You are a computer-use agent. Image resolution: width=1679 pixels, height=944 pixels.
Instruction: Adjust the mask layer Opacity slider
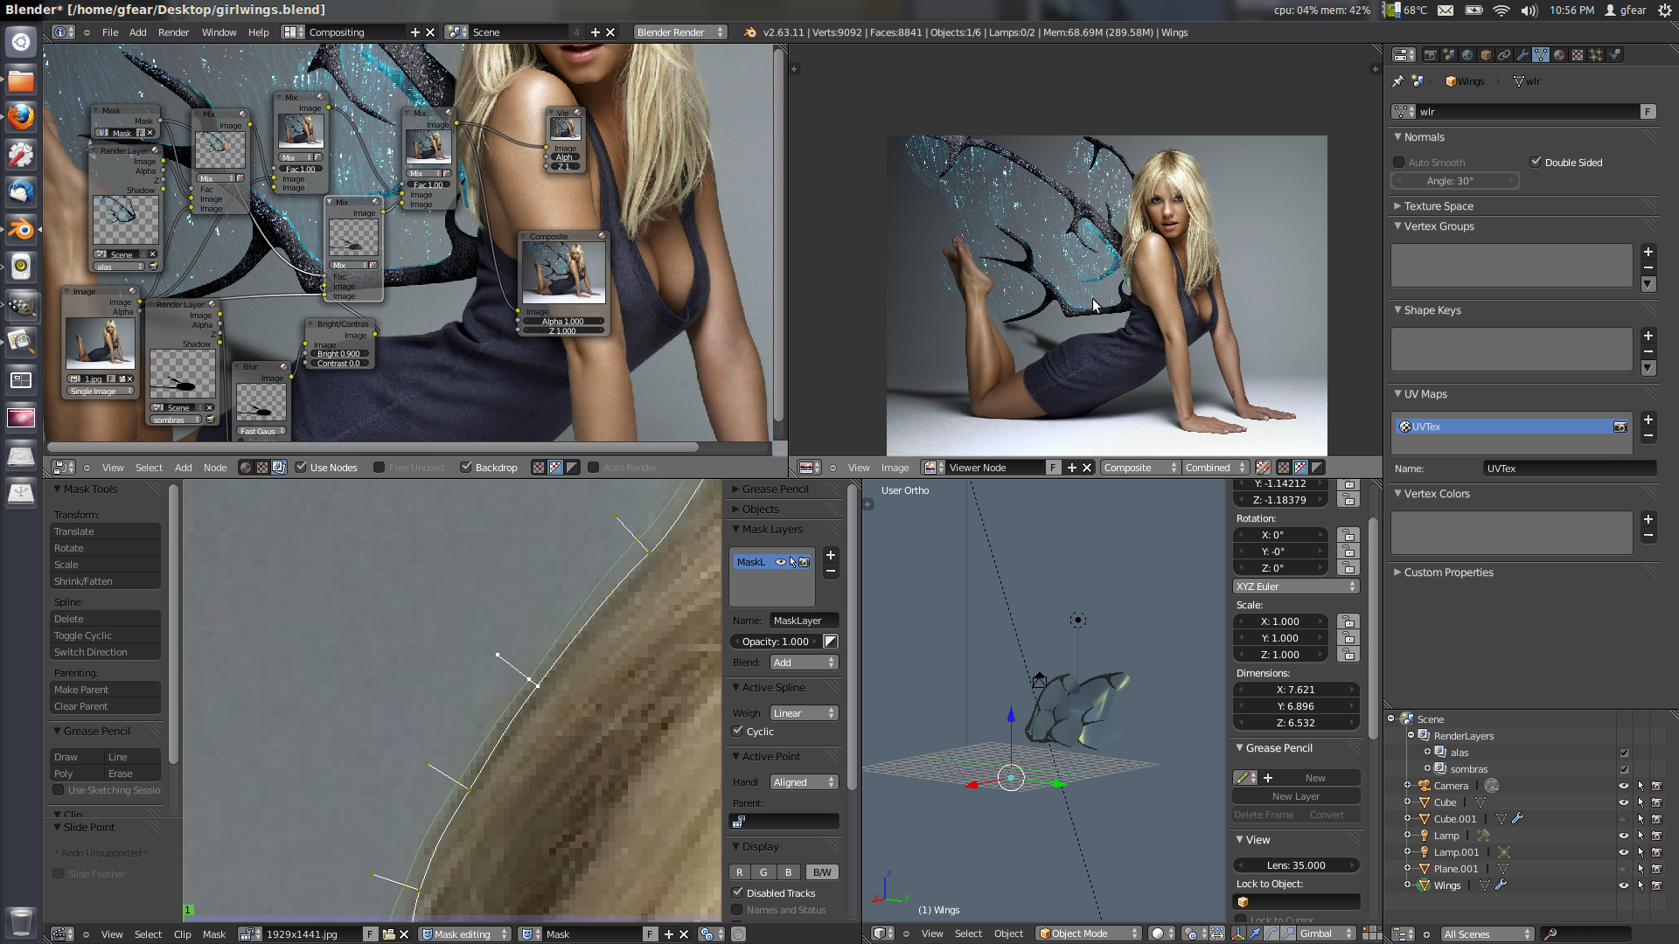775,642
